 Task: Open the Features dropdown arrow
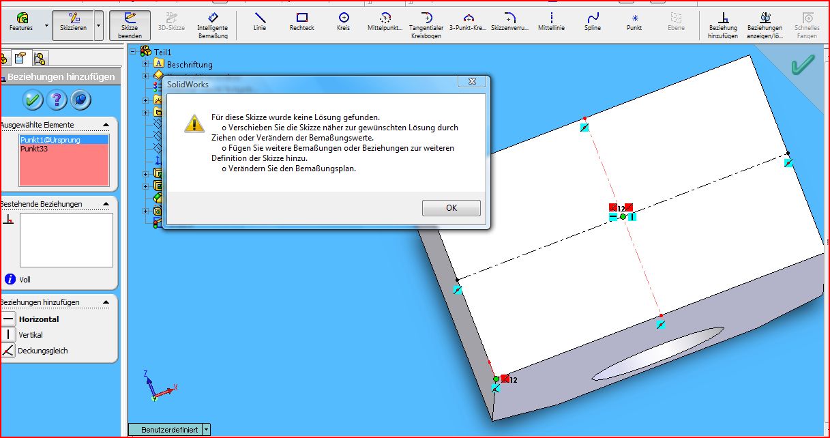tap(46, 25)
